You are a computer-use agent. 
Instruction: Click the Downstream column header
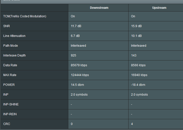tap(99, 8)
